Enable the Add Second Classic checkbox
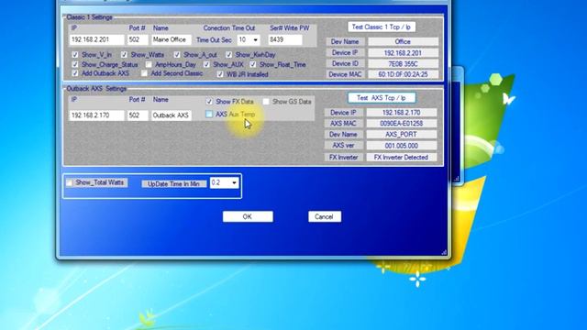 point(145,73)
